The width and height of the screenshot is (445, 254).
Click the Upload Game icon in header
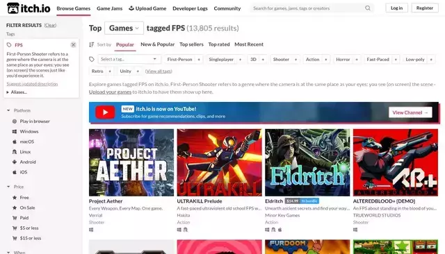pyautogui.click(x=131, y=8)
